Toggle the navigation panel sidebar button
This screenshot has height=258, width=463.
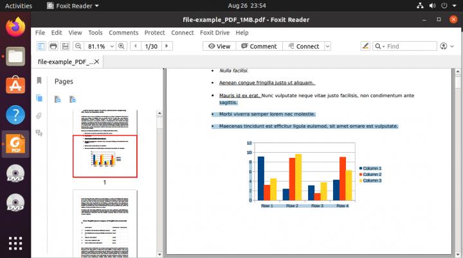point(41,46)
